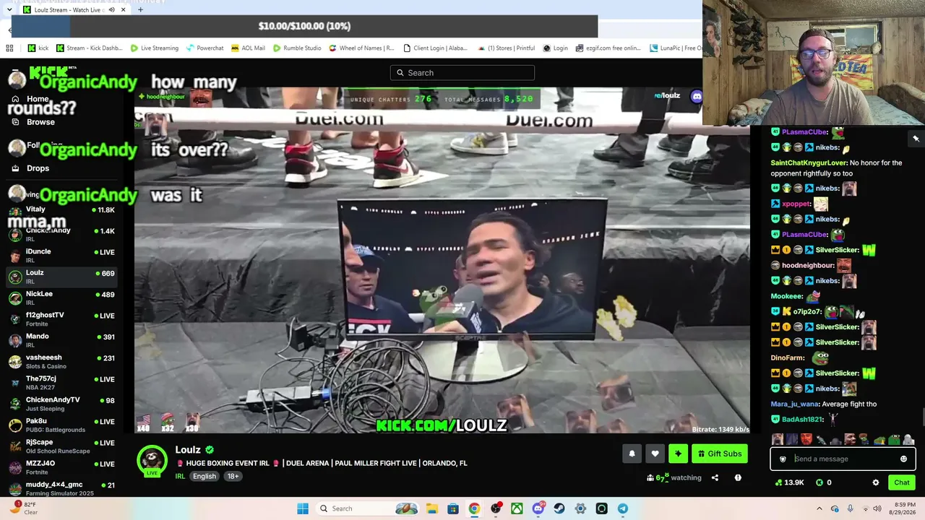Collapse the chat panel arrow
The image size is (925, 520).
(x=916, y=138)
